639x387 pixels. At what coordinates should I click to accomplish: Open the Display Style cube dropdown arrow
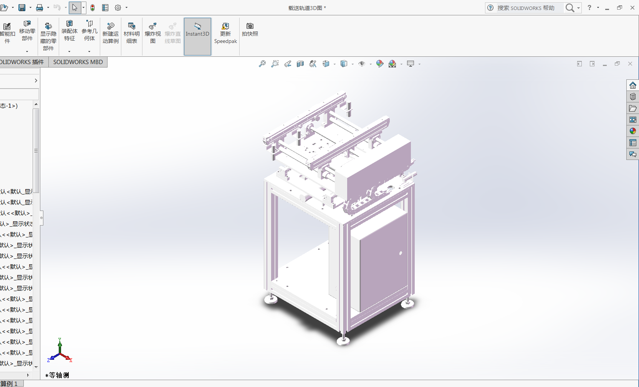pos(353,64)
